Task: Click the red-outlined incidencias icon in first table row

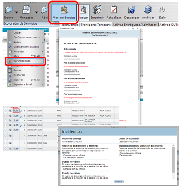Action: [x=16, y=111]
